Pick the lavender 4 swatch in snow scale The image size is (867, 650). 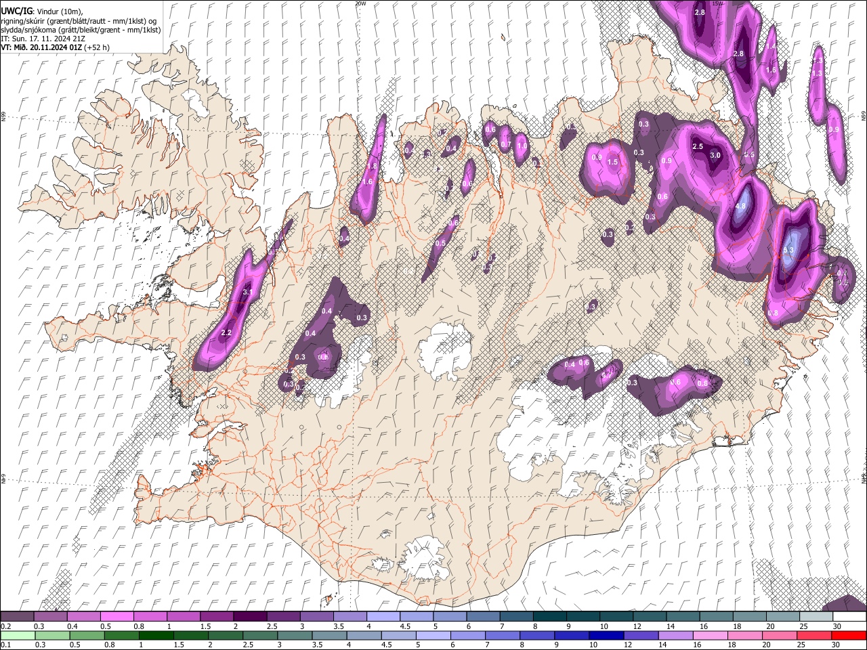coord(383,617)
